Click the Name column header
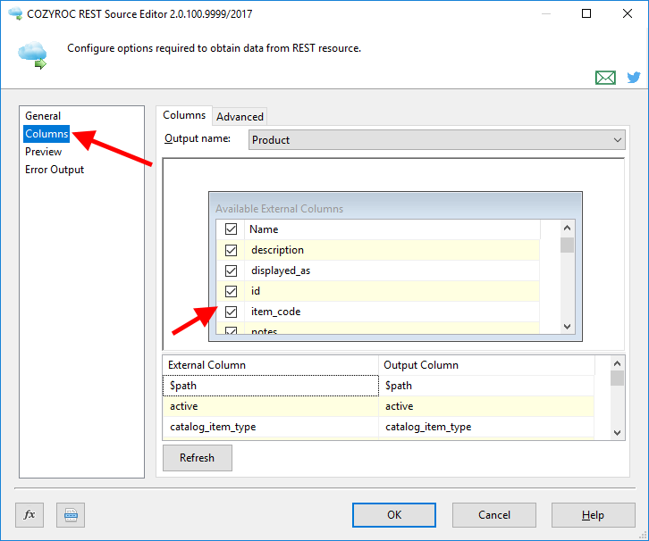This screenshot has height=541, width=649. click(x=392, y=229)
